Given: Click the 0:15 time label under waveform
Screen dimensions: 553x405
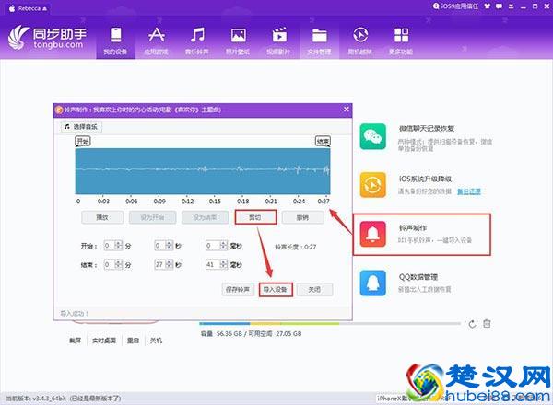Looking at the screenshot, I should point(215,202).
